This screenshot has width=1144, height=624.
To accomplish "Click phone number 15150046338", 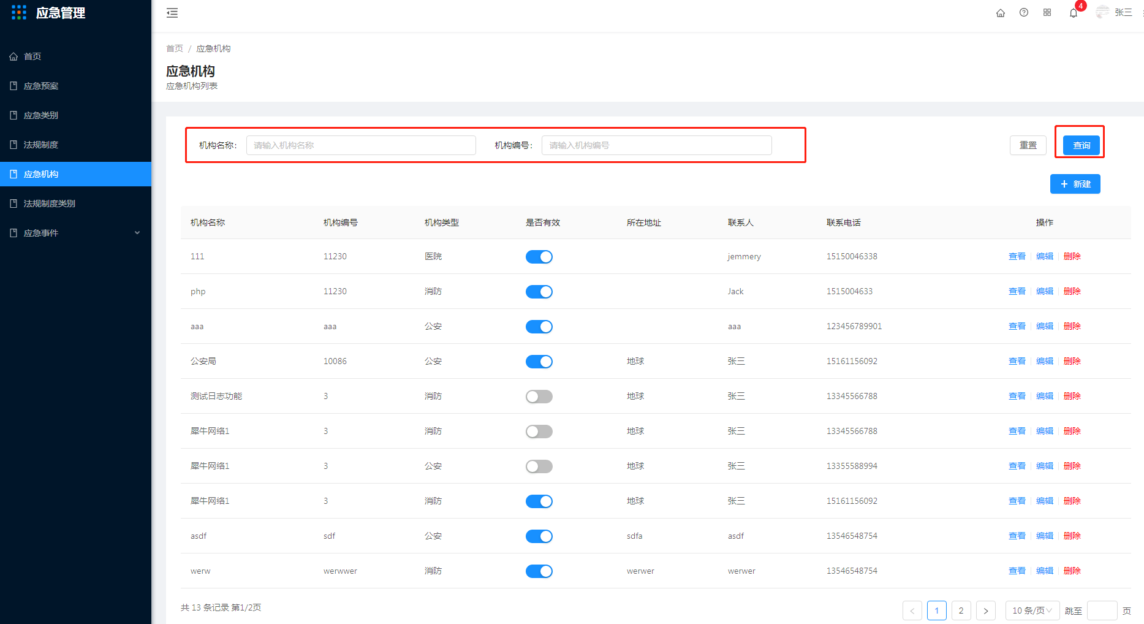I will 852,256.
